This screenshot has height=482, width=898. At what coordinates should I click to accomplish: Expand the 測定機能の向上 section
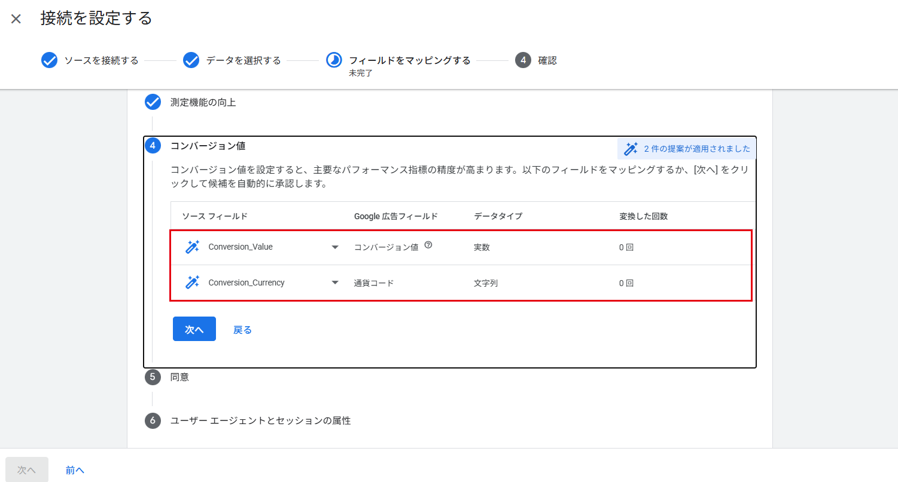203,102
